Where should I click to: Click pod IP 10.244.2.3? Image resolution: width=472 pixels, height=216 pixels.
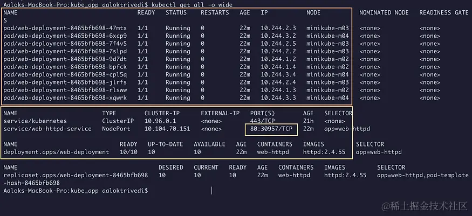278,28
